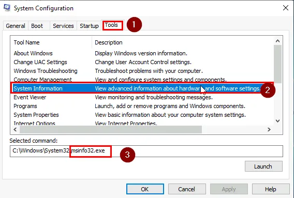Click 'View basic information about your computer' description
The width and height of the screenshot is (294, 198).
coord(170,115)
